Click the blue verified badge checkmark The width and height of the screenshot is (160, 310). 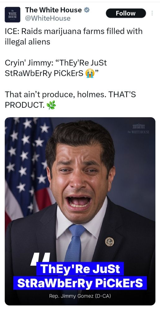coord(87,10)
